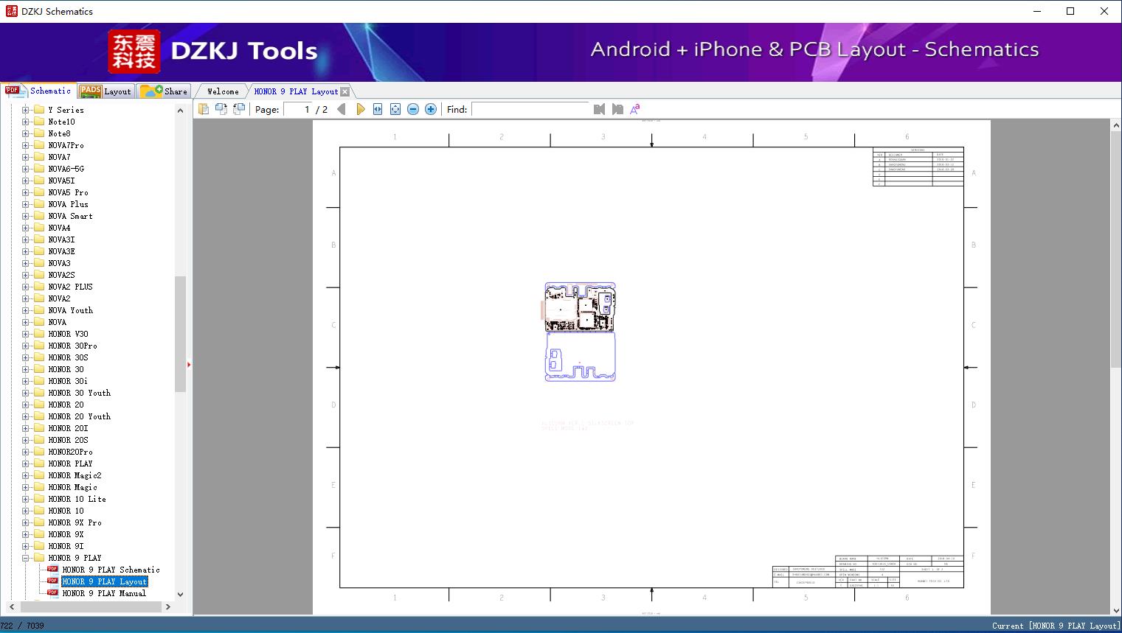The height and width of the screenshot is (633, 1122).
Task: Click the find next icon
Action: [617, 109]
